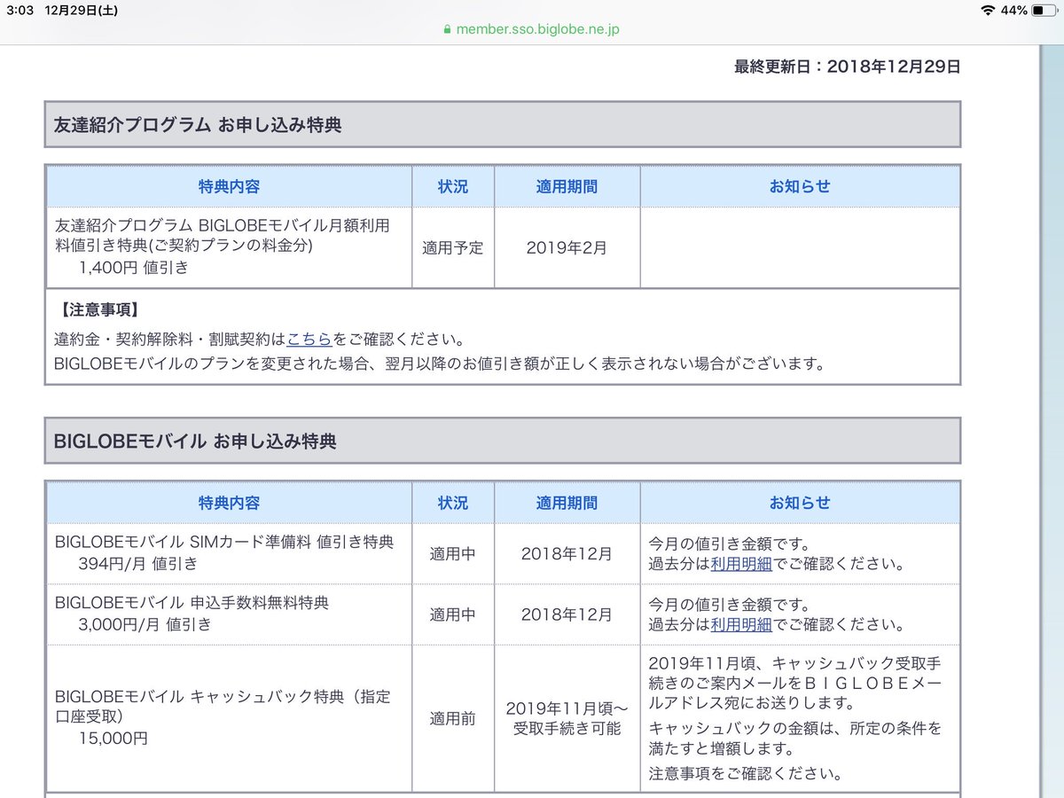Select 最終更新日：2018年12月29日 text

[x=847, y=66]
